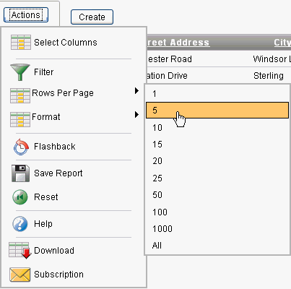Click the Select Columns table icon

21,43
